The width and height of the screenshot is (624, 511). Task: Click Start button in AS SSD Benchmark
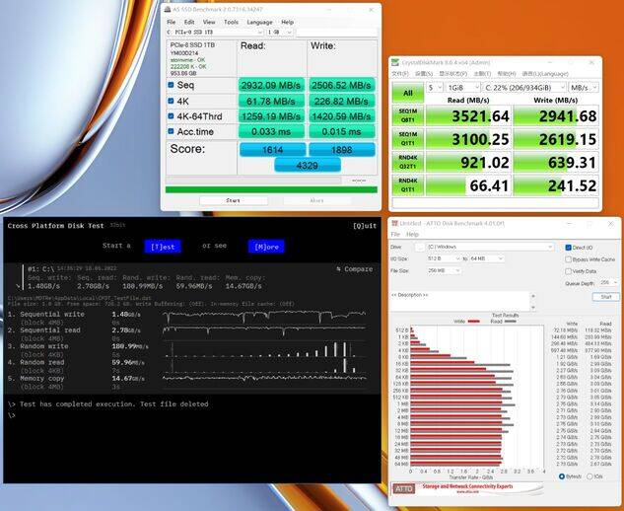tap(233, 200)
